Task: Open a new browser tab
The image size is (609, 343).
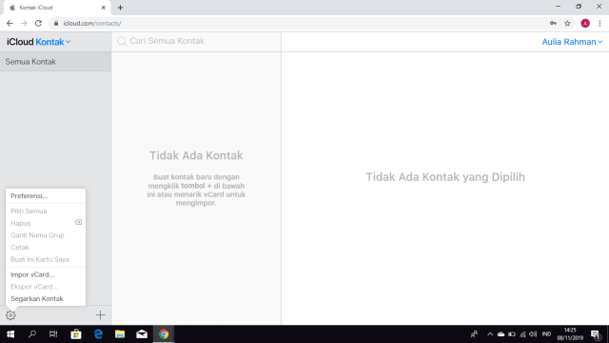Action: click(x=121, y=8)
